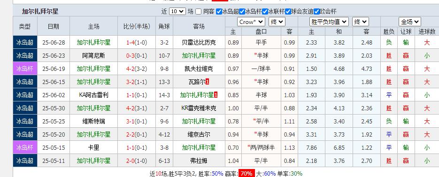Click the away odds 4.73
439x177 pixels.
tap(367, 69)
